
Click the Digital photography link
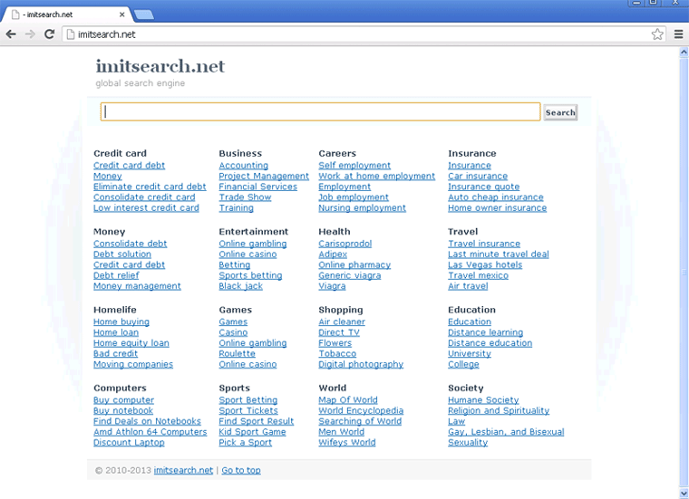[361, 365]
